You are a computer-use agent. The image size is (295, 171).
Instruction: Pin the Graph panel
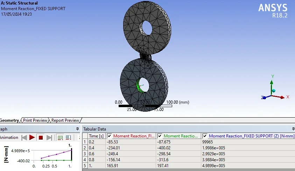pyautogui.click(x=78, y=129)
